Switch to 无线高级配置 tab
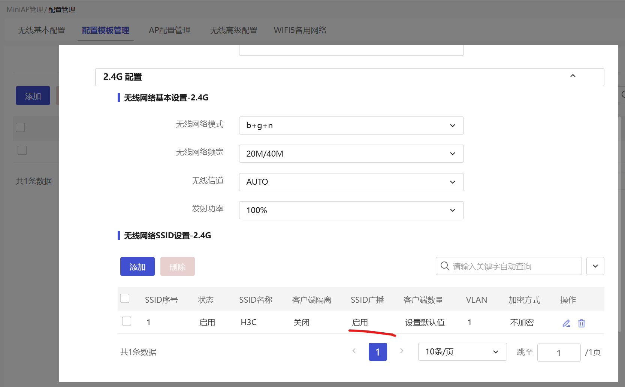Image resolution: width=625 pixels, height=387 pixels. pos(233,30)
